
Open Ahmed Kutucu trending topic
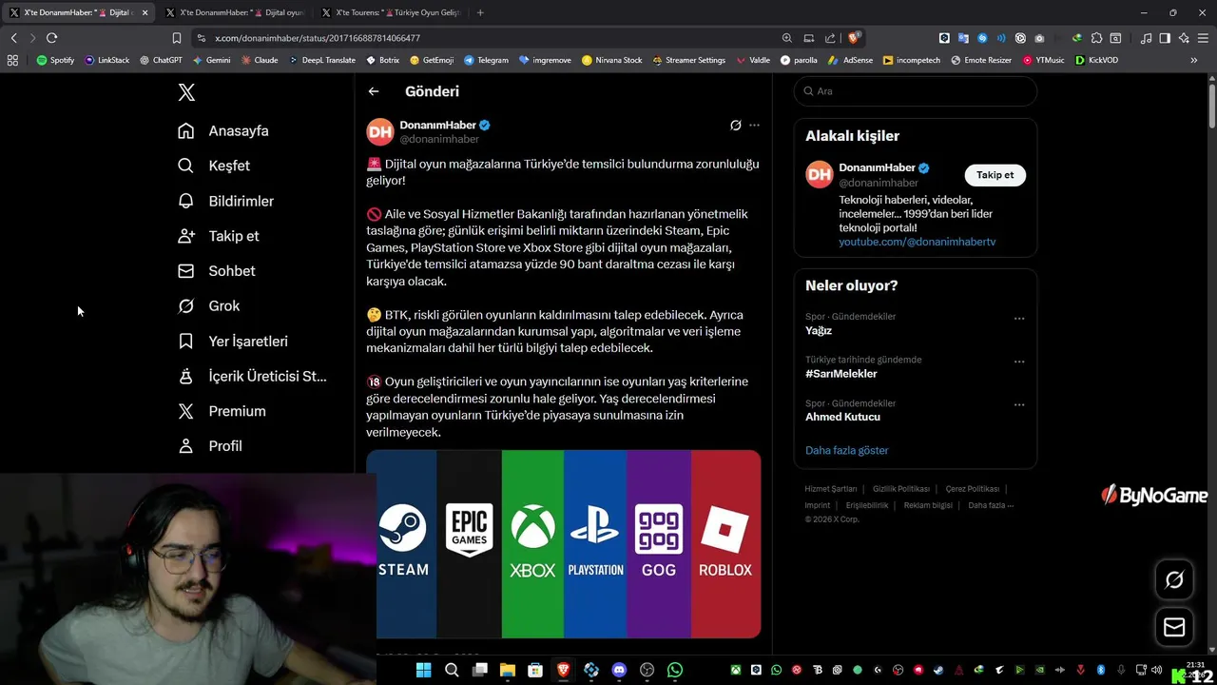tap(842, 417)
